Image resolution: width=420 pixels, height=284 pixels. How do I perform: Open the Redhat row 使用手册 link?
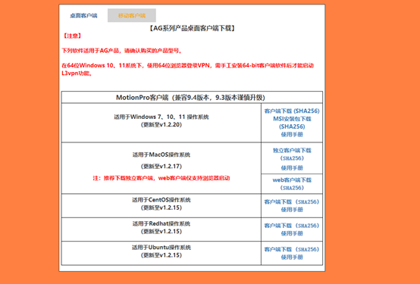pyautogui.click(x=292, y=233)
